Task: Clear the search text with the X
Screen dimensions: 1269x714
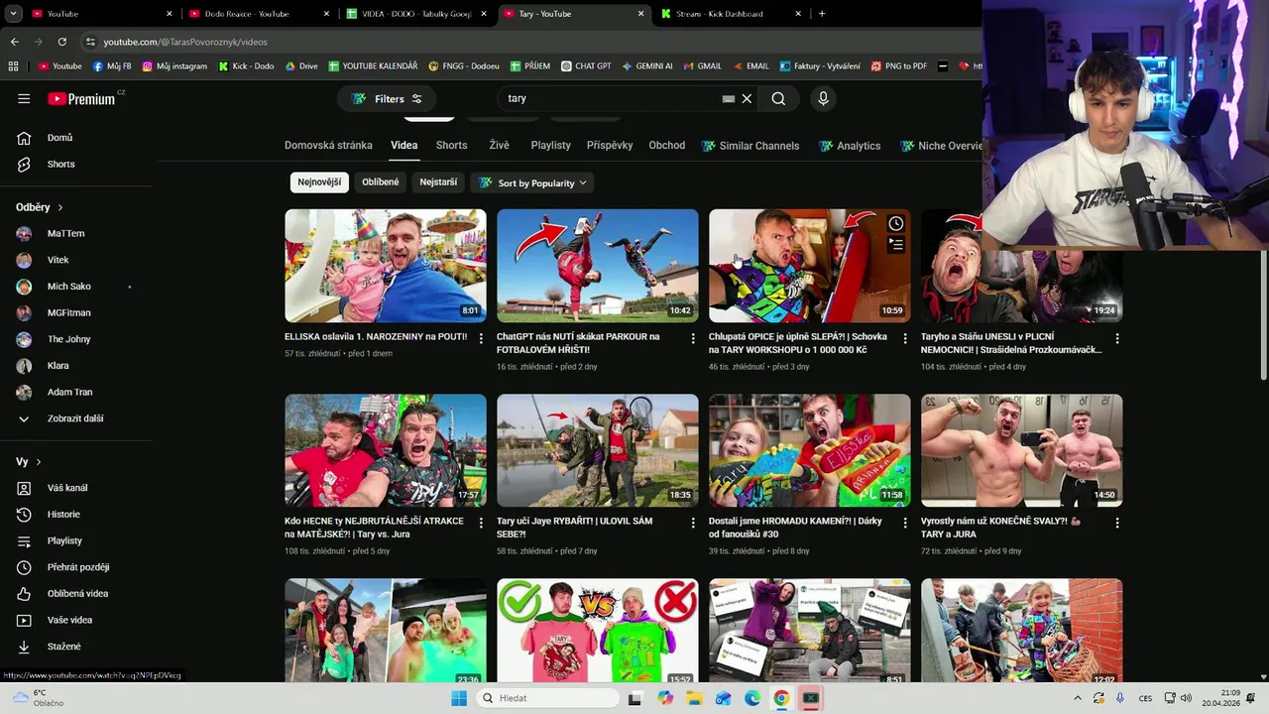Action: 748,98
